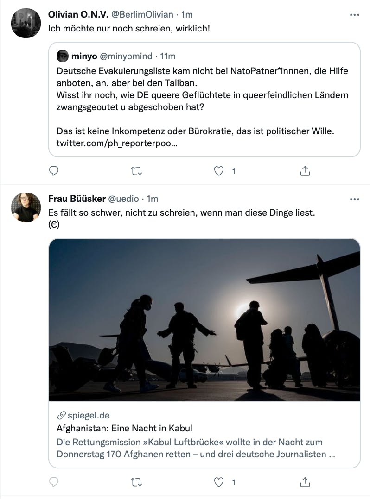Reply to Olivian O.N.V.'s tweet
Image resolution: width=370 pixels, height=499 pixels.
pos(54,171)
